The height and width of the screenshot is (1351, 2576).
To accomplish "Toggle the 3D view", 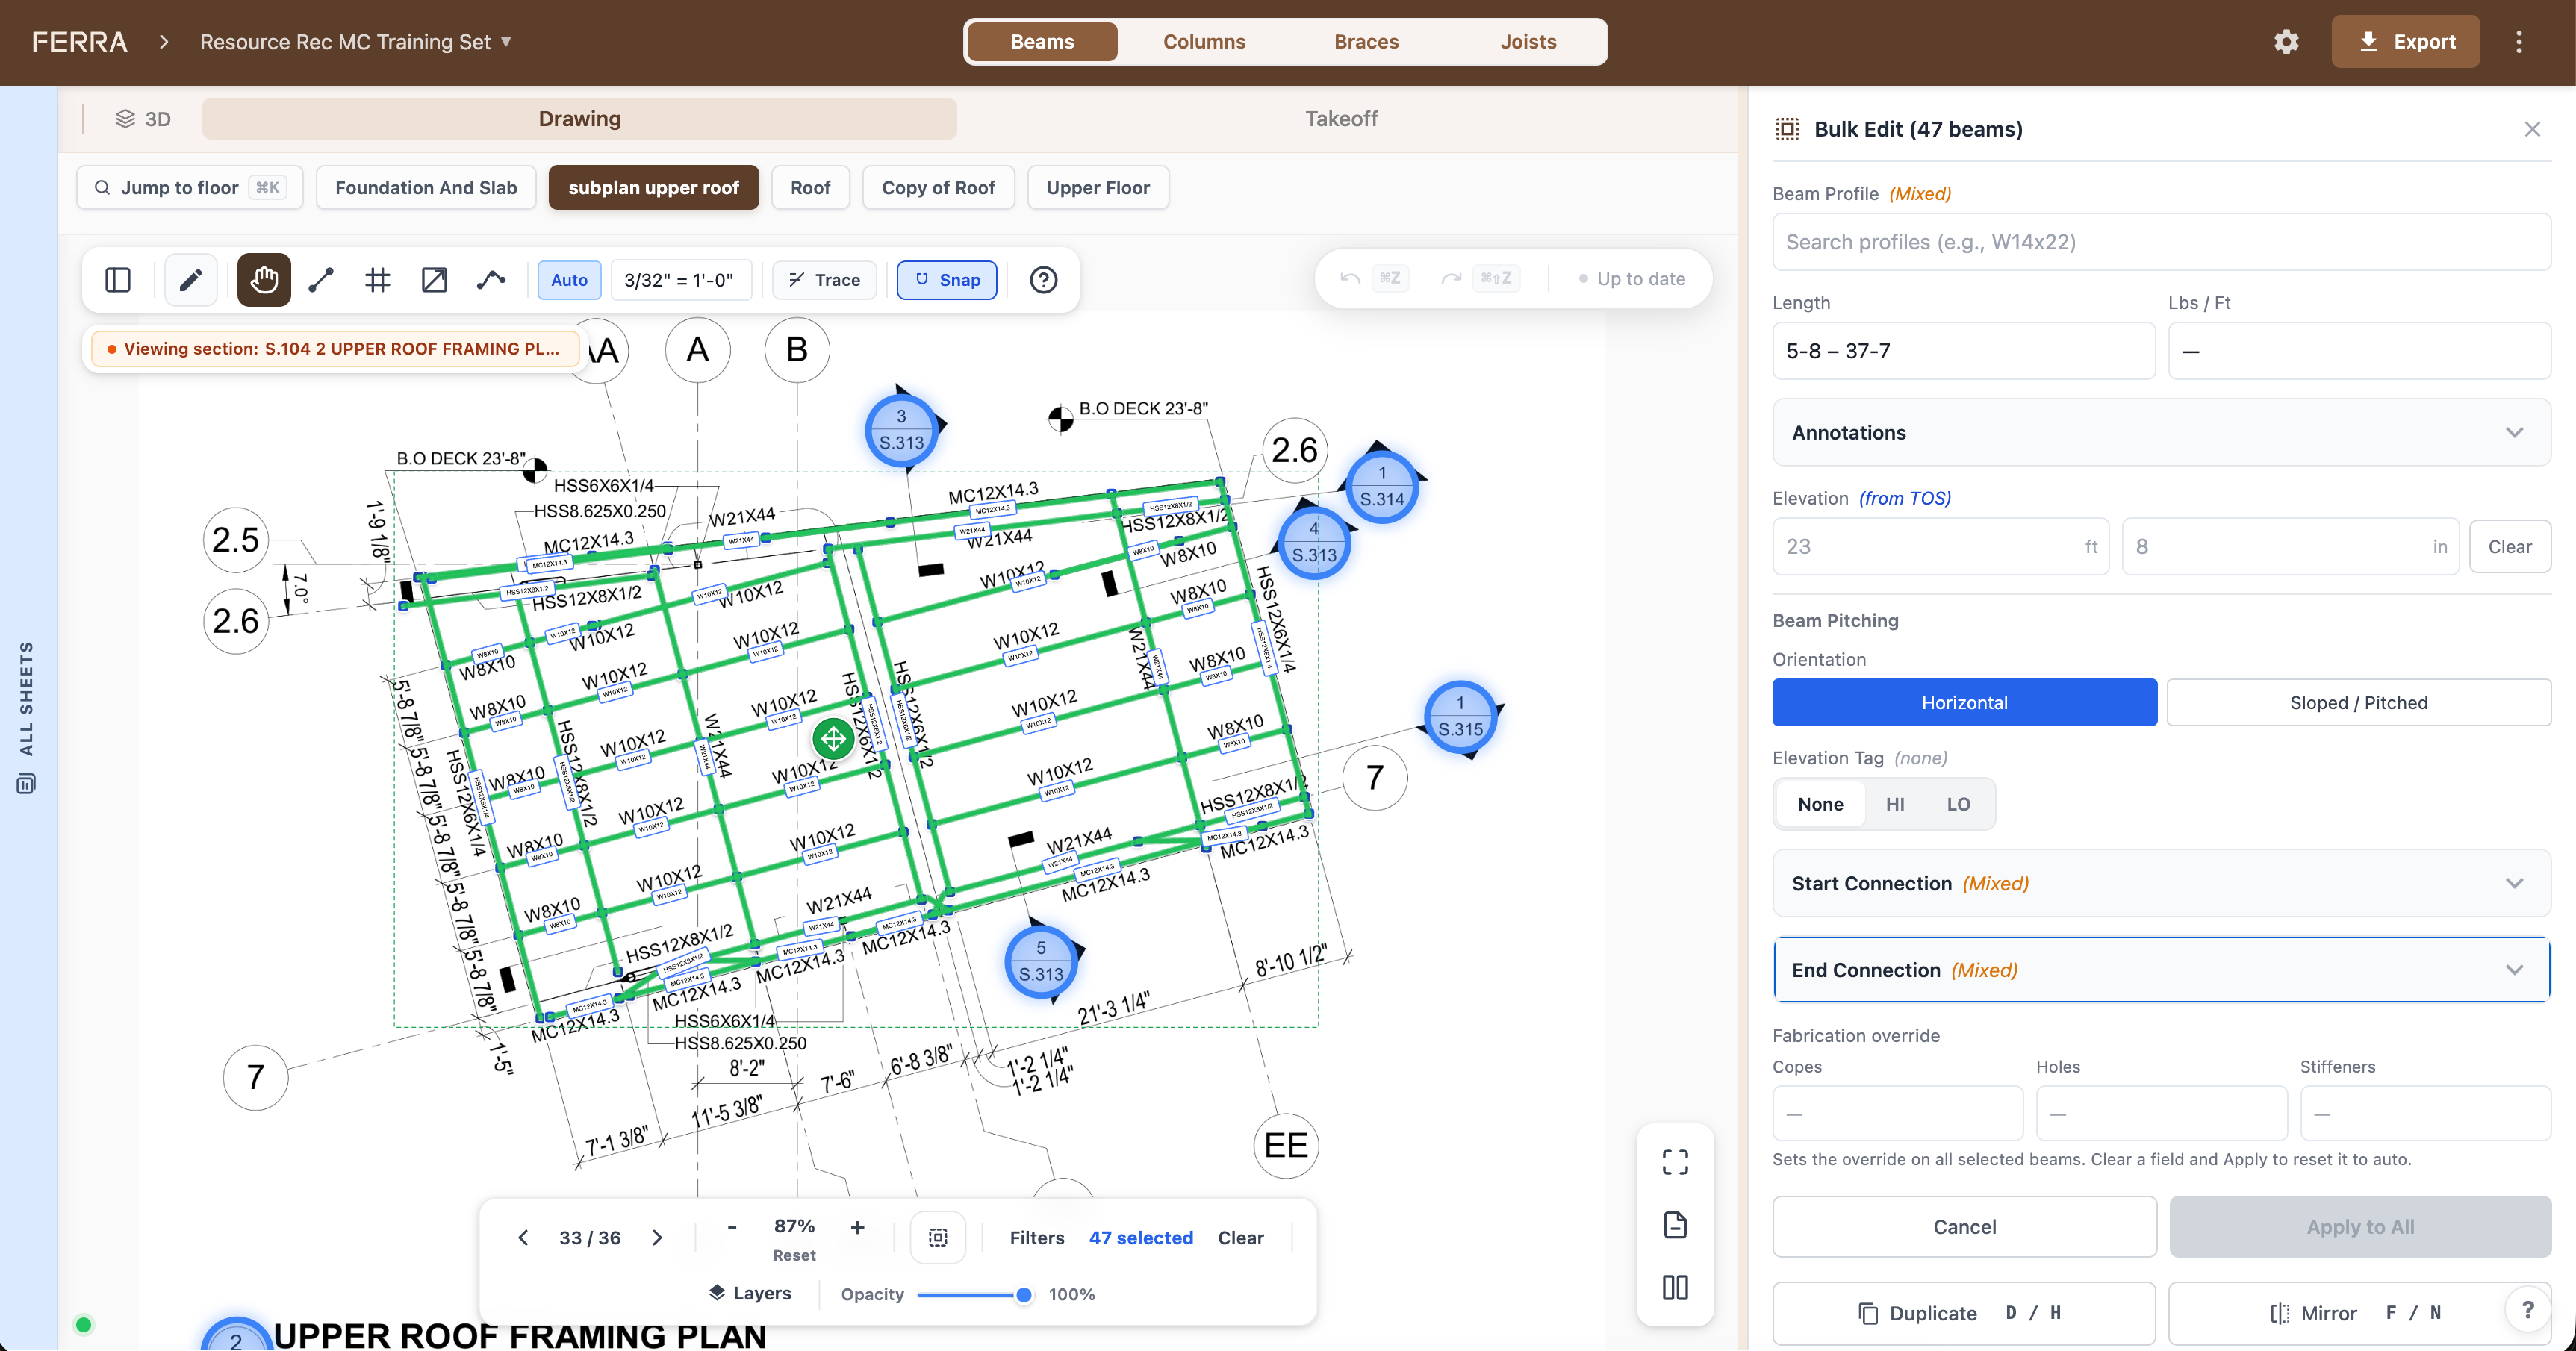I will pos(143,119).
